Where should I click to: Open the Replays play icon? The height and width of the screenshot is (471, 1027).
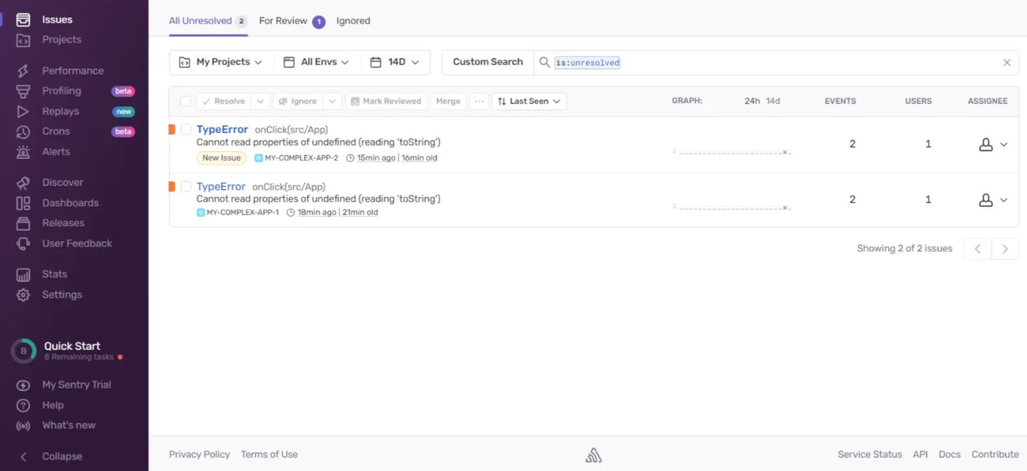[x=23, y=112]
